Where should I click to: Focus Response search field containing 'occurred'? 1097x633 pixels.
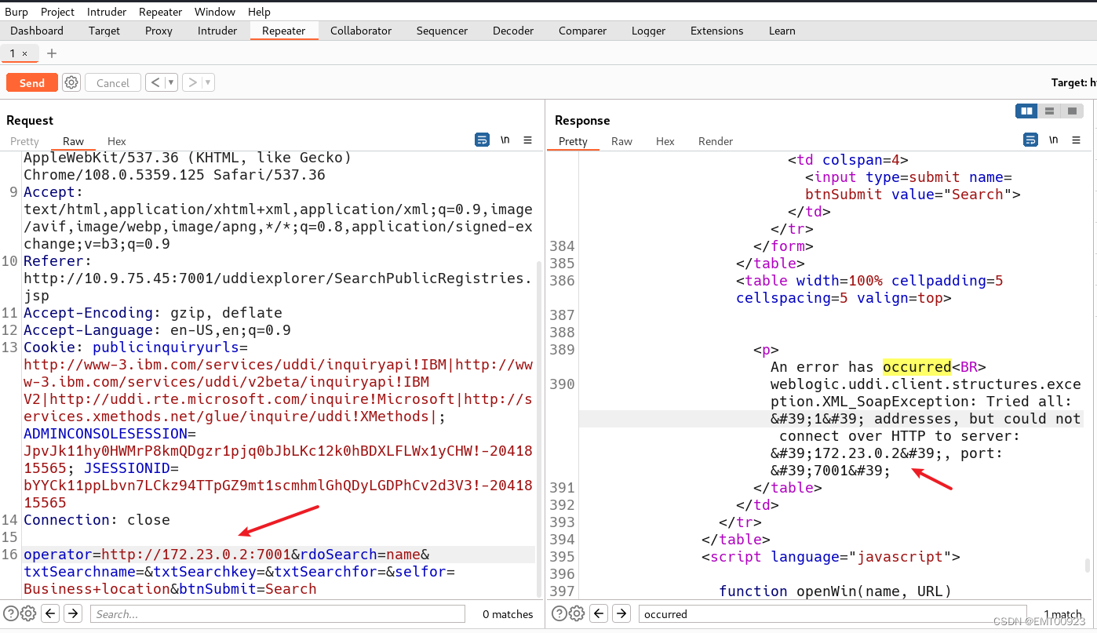pos(833,613)
